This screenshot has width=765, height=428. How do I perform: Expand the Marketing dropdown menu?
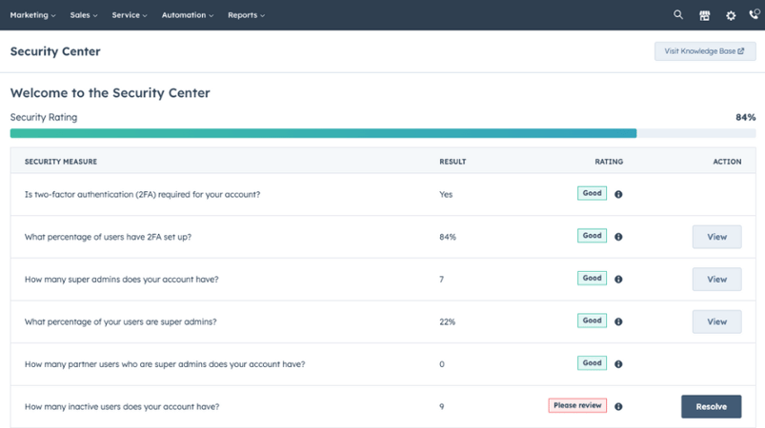pyautogui.click(x=32, y=15)
